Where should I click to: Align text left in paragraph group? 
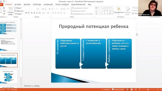[53, 13]
